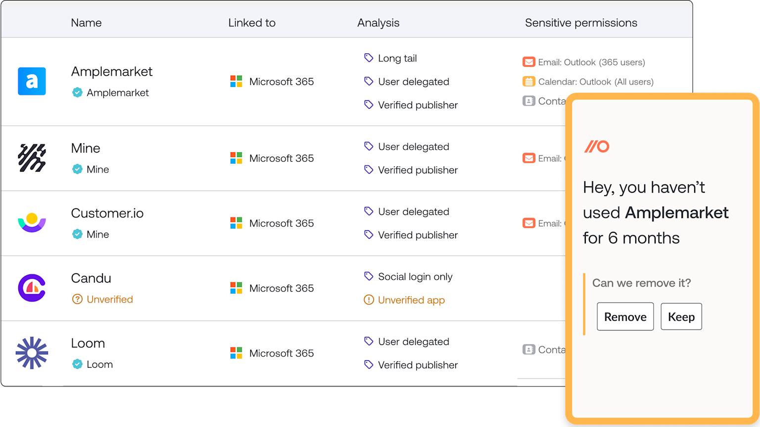Click the Outlook email icon in Amplemarket row
This screenshot has width=760, height=427.
(529, 62)
